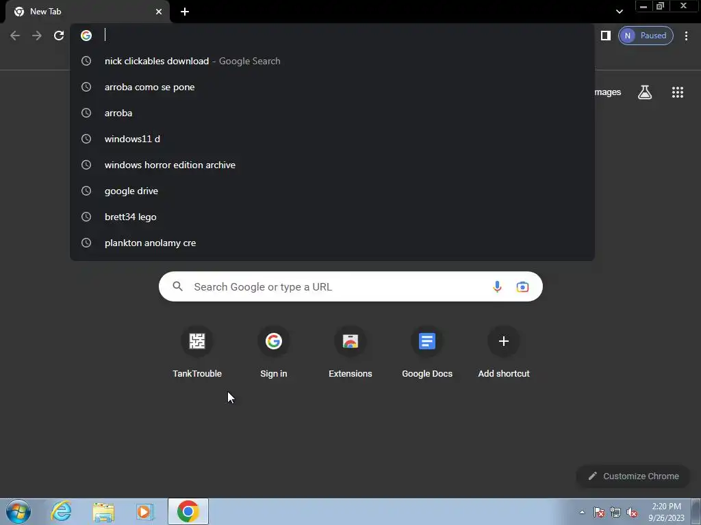This screenshot has height=525, width=701.
Task: Close the New Tab tab
Action: (159, 12)
